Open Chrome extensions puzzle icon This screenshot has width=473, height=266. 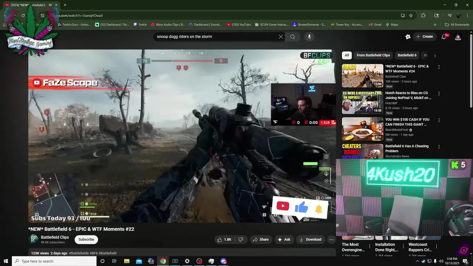point(423,16)
